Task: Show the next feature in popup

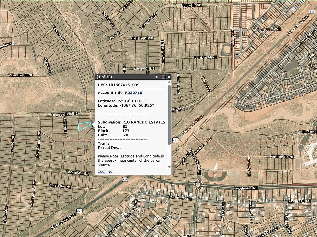Action: point(157,77)
